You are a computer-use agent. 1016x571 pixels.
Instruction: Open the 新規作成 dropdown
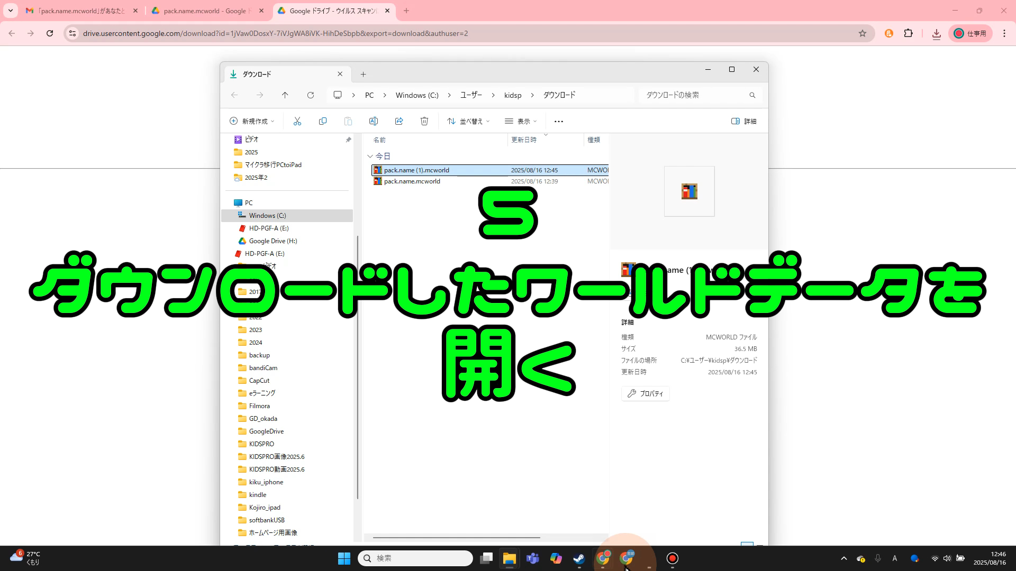252,121
